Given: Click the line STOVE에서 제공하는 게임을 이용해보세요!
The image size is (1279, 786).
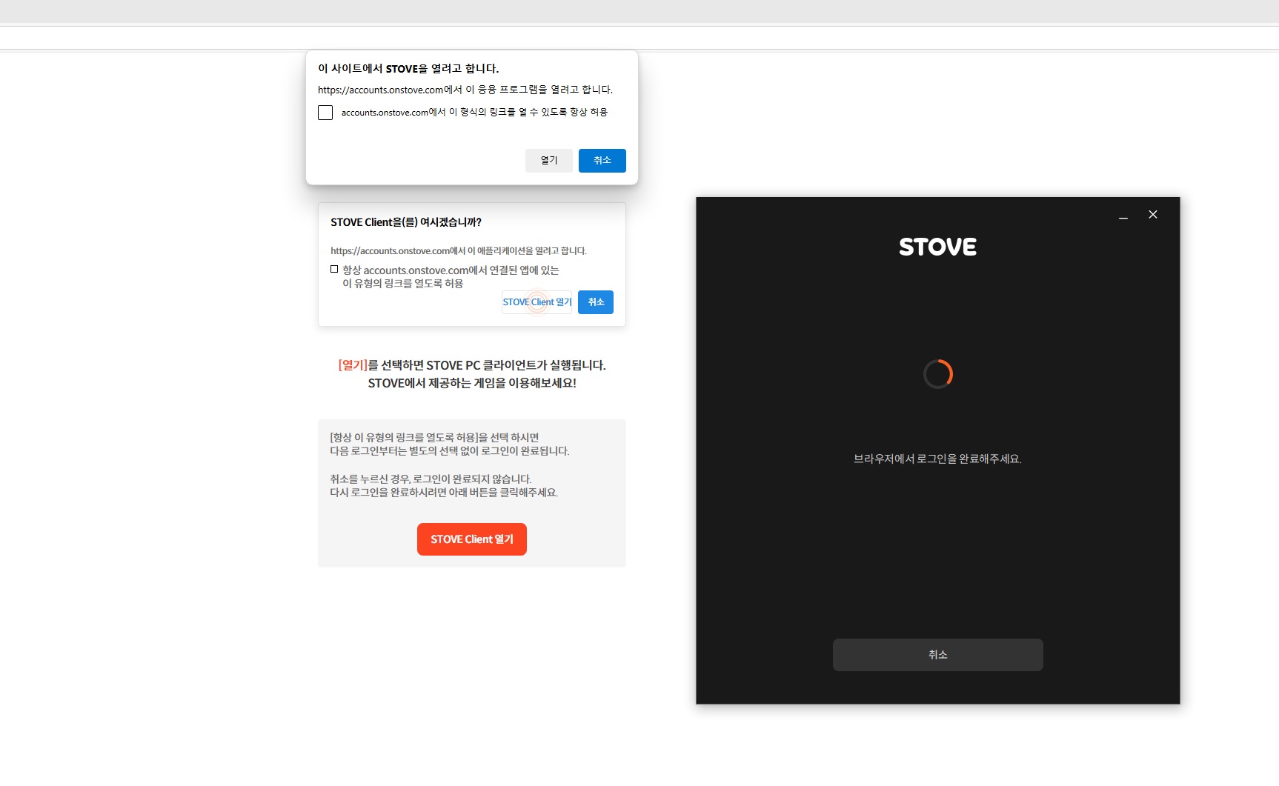Looking at the screenshot, I should (x=472, y=383).
